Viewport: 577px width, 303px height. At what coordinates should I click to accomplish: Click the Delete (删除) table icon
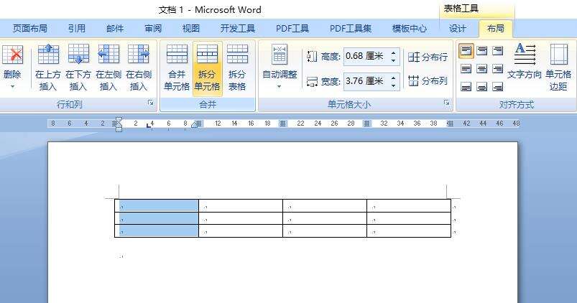[x=12, y=55]
